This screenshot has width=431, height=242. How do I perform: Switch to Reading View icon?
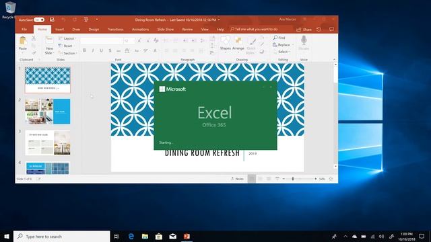tap(269, 179)
